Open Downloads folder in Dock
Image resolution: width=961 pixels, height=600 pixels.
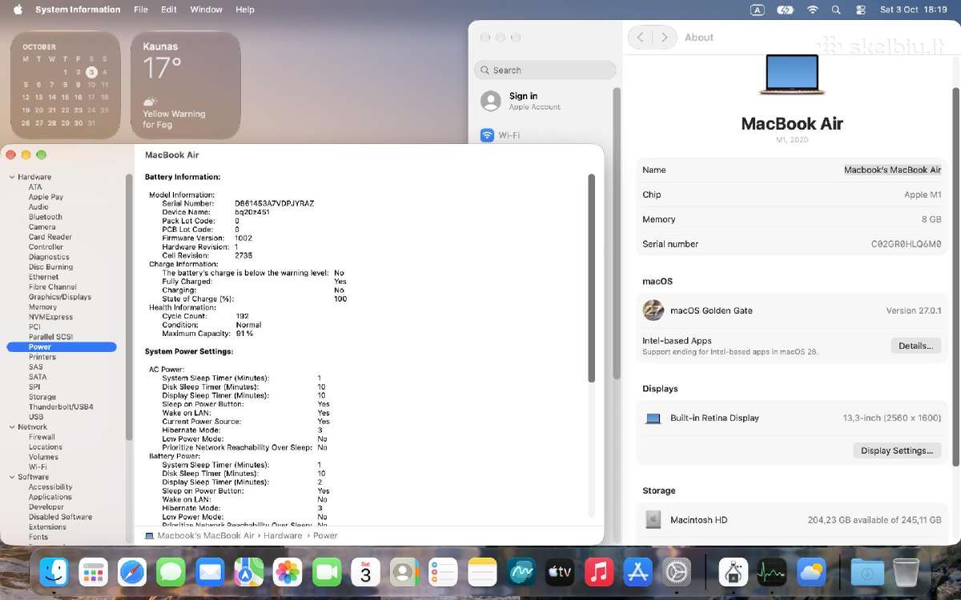(x=867, y=572)
